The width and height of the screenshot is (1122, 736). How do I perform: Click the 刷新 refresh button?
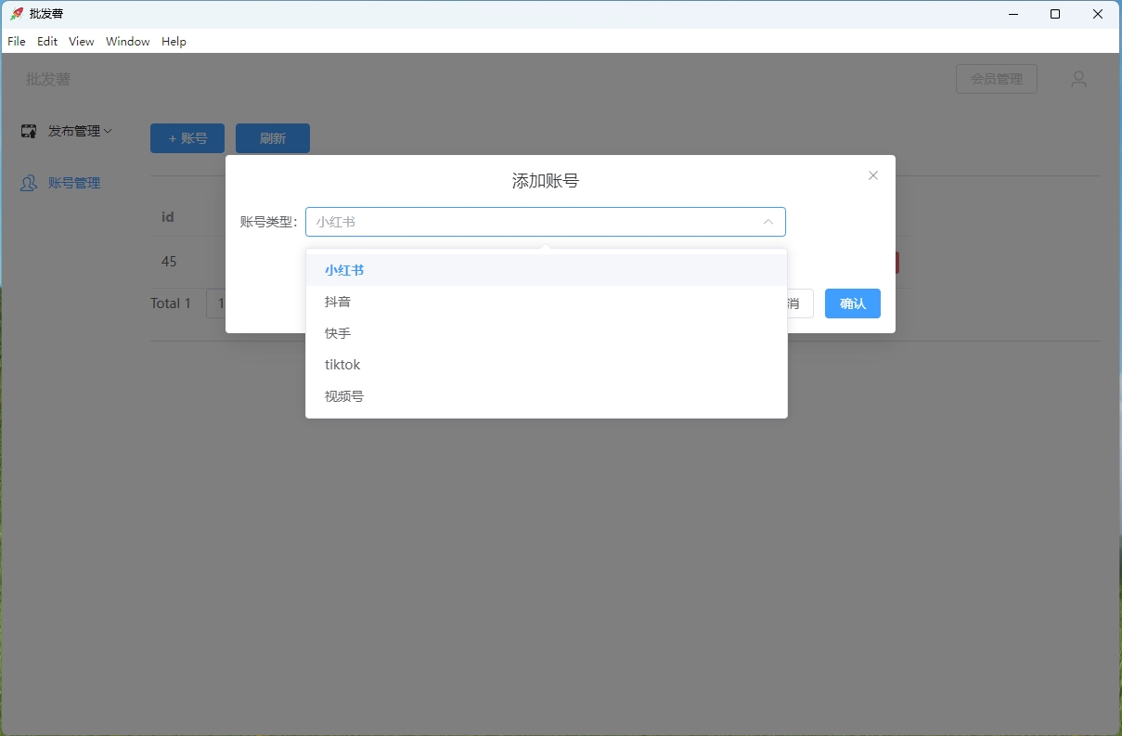click(273, 138)
